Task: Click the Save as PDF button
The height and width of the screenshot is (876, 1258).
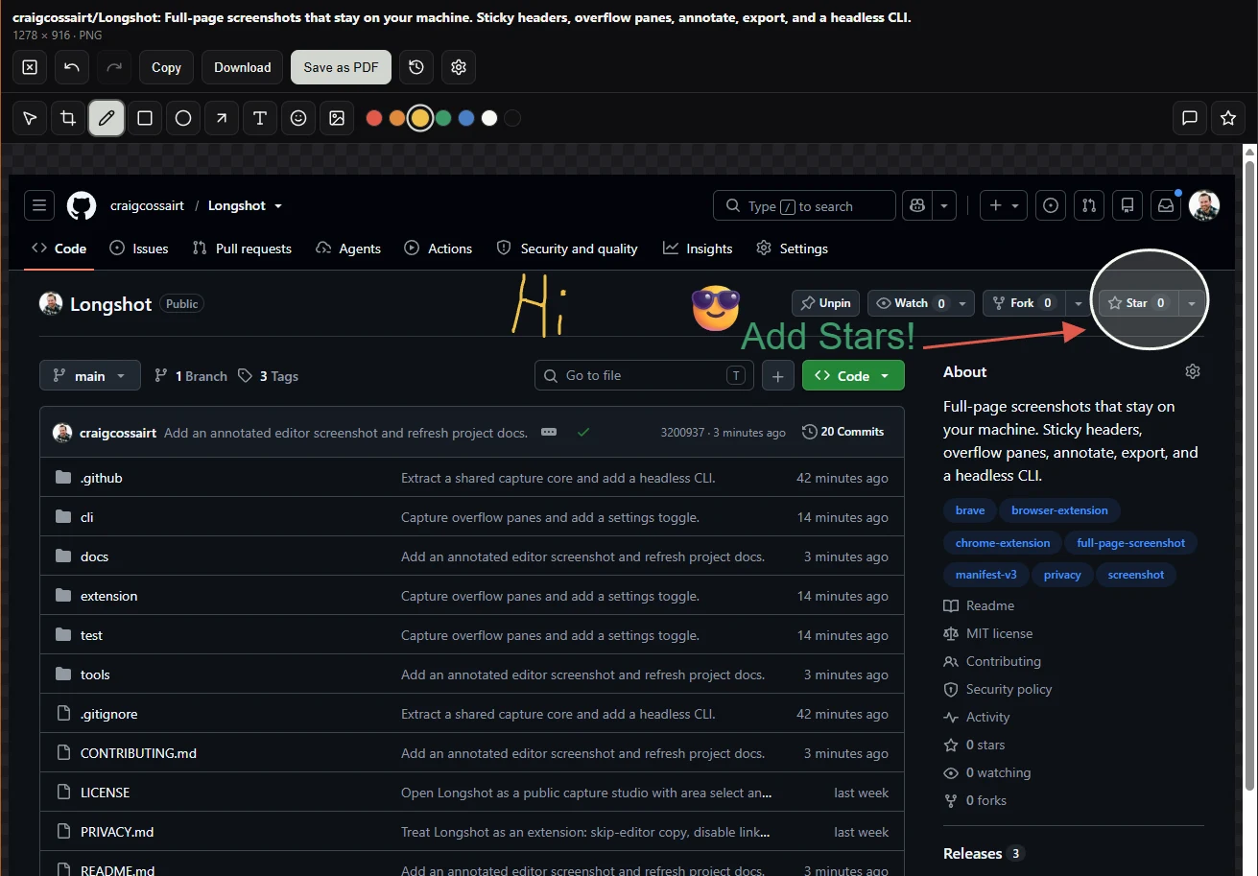Action: click(x=341, y=67)
